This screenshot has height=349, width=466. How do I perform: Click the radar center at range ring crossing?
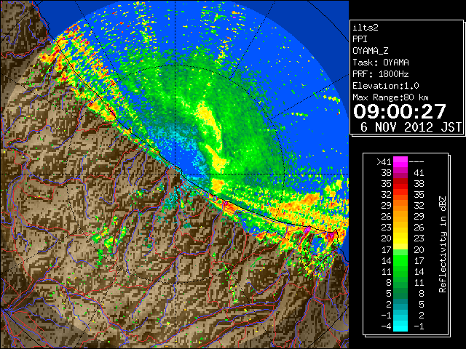tap(175, 174)
